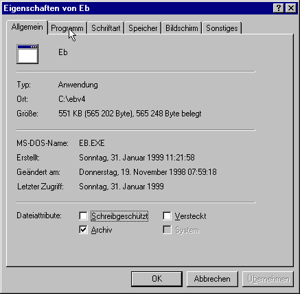The height and width of the screenshot is (294, 300).
Task: Select the Speicher tab
Action: 143,28
